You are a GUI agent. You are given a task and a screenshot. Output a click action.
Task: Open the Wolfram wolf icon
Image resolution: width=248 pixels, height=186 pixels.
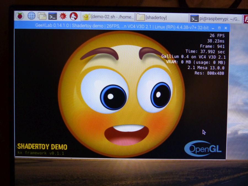(74, 16)
